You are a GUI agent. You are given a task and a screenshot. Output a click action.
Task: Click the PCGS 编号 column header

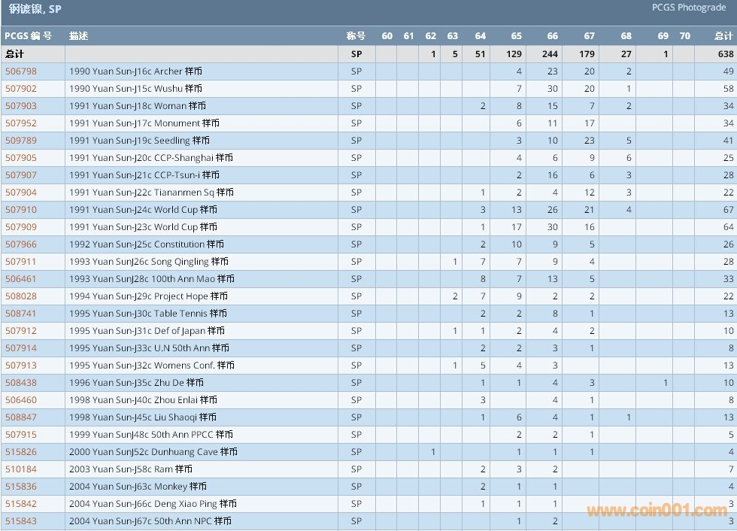pyautogui.click(x=29, y=36)
